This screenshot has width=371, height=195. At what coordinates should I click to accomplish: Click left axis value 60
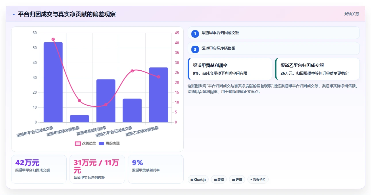coord(35,33)
